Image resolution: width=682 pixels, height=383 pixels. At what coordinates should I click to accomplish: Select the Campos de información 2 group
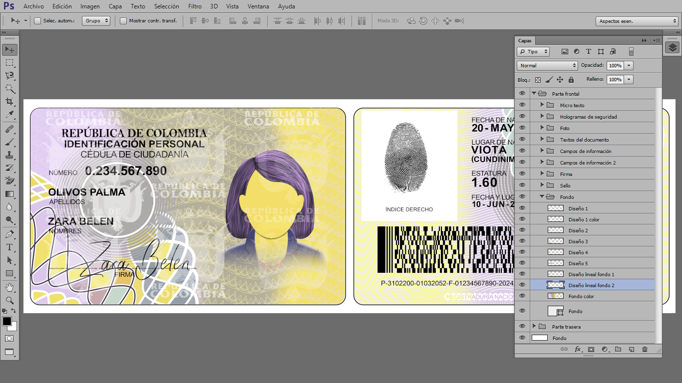pos(592,162)
